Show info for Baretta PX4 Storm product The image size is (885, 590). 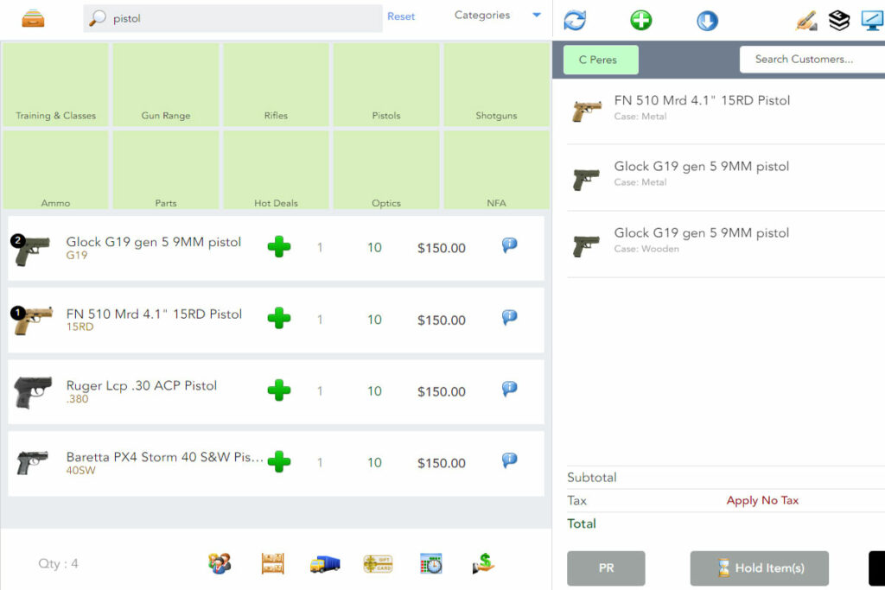coord(509,460)
